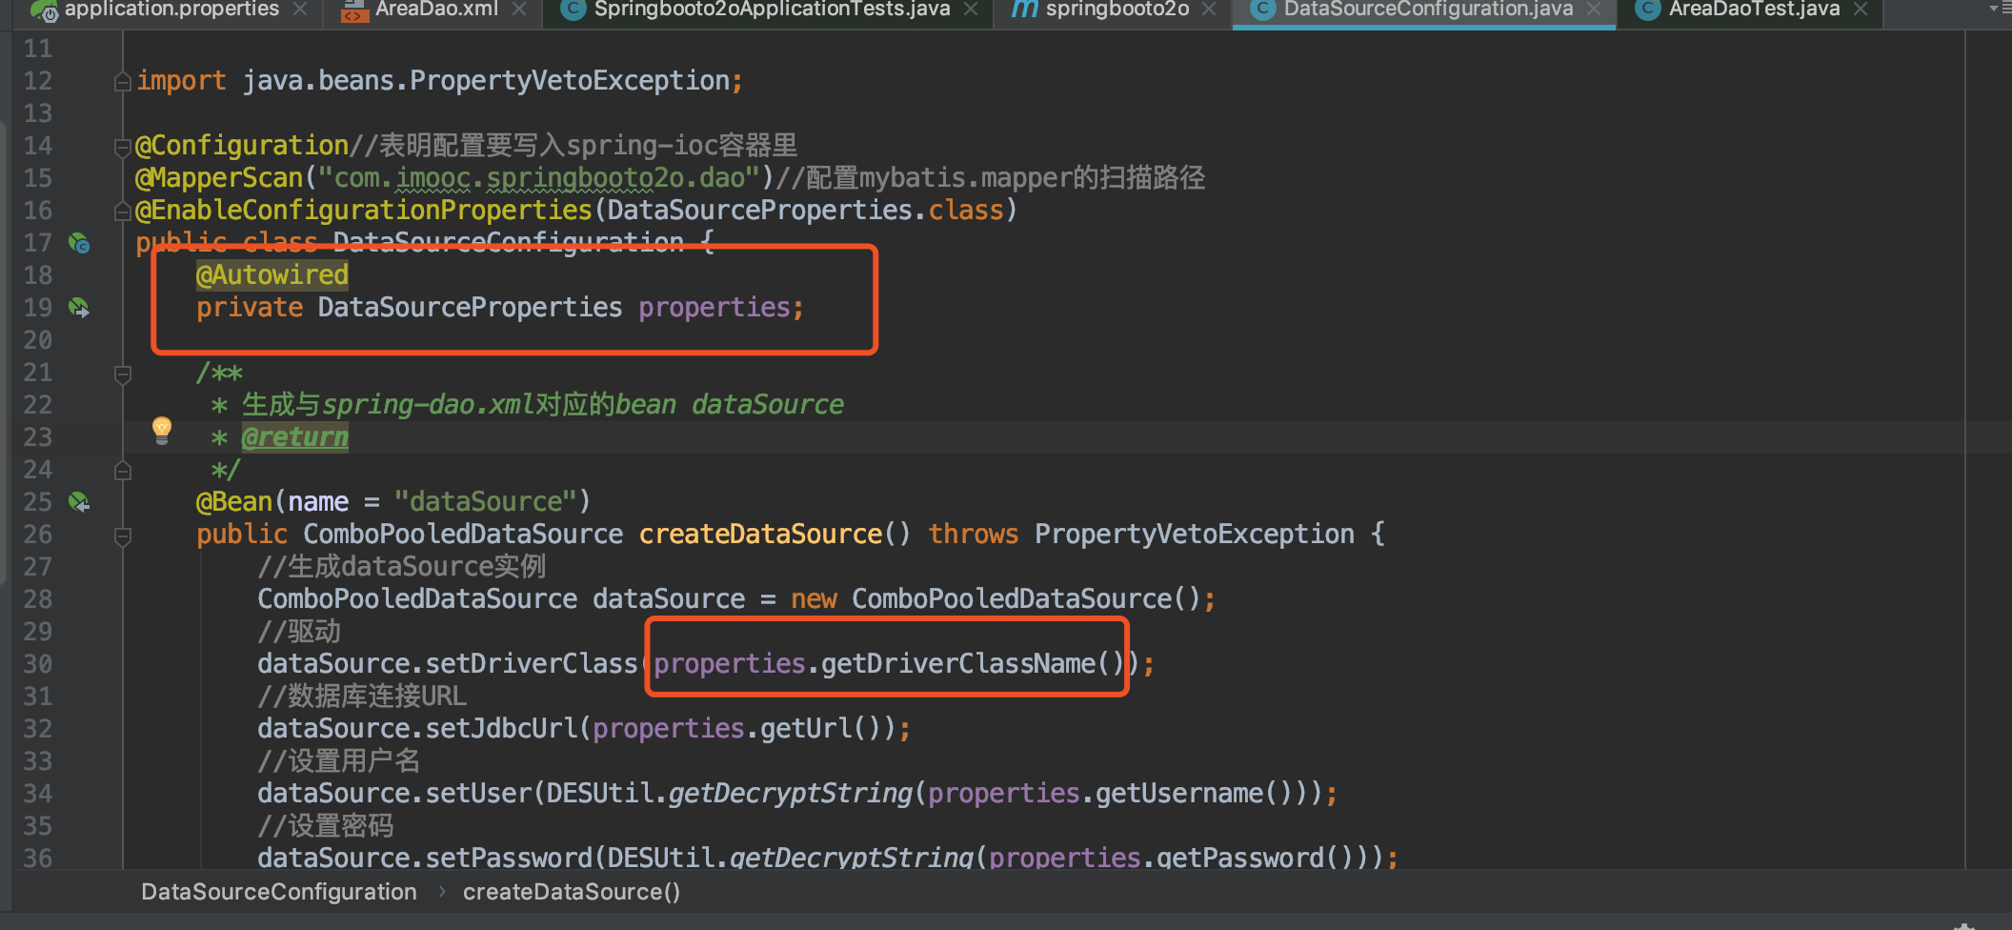Click line number 13 in the gutter
The height and width of the screenshot is (930, 2012).
38,112
